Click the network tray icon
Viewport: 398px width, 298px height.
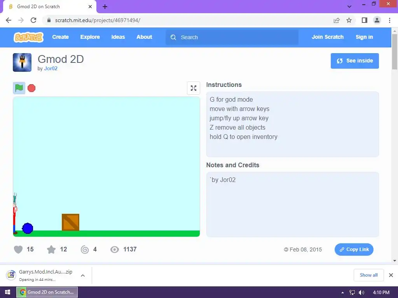tap(352, 293)
